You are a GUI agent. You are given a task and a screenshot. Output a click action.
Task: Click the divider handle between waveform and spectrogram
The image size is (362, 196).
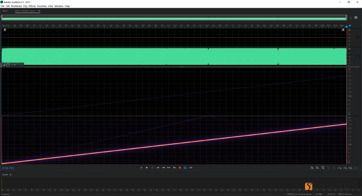coord(181,67)
